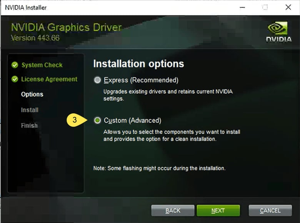Viewport: 300px width, 223px height.
Task: Click the 'Note: Some flashing might occur' text
Action: click(x=159, y=168)
